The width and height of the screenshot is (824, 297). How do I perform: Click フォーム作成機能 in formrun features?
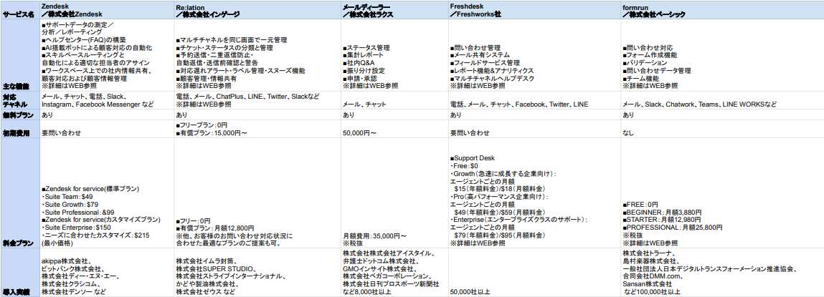650,55
